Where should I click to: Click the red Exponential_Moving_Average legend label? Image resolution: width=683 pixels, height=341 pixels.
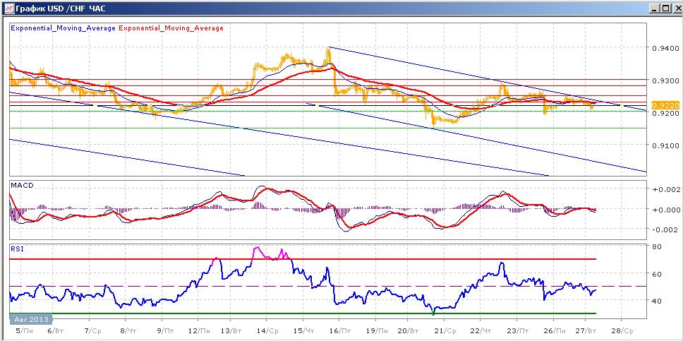[171, 28]
